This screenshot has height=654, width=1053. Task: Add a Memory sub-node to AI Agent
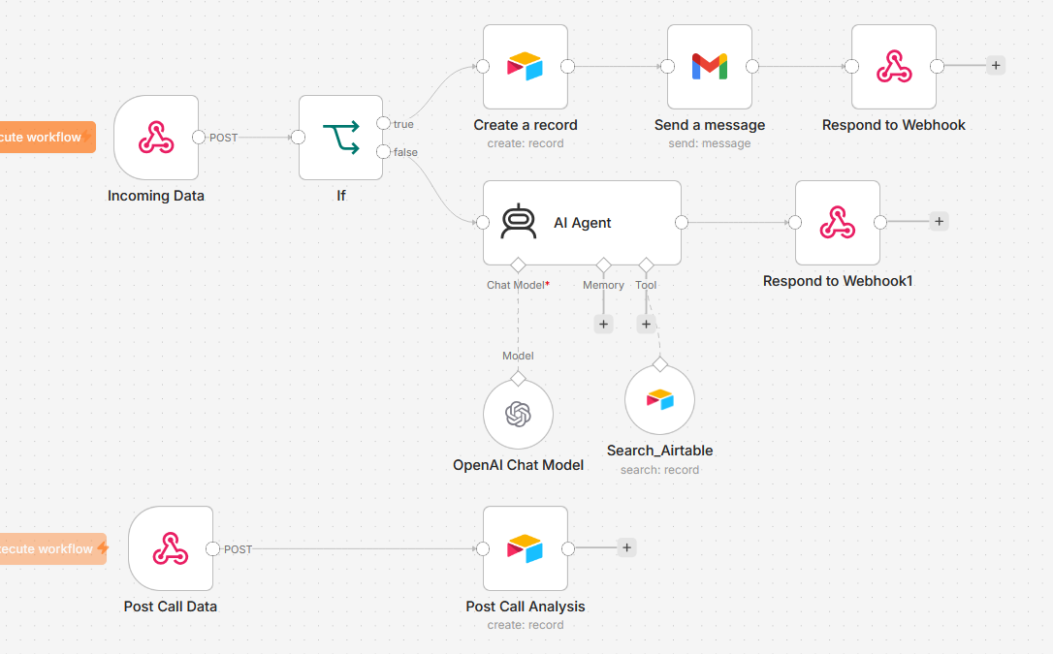click(x=604, y=325)
